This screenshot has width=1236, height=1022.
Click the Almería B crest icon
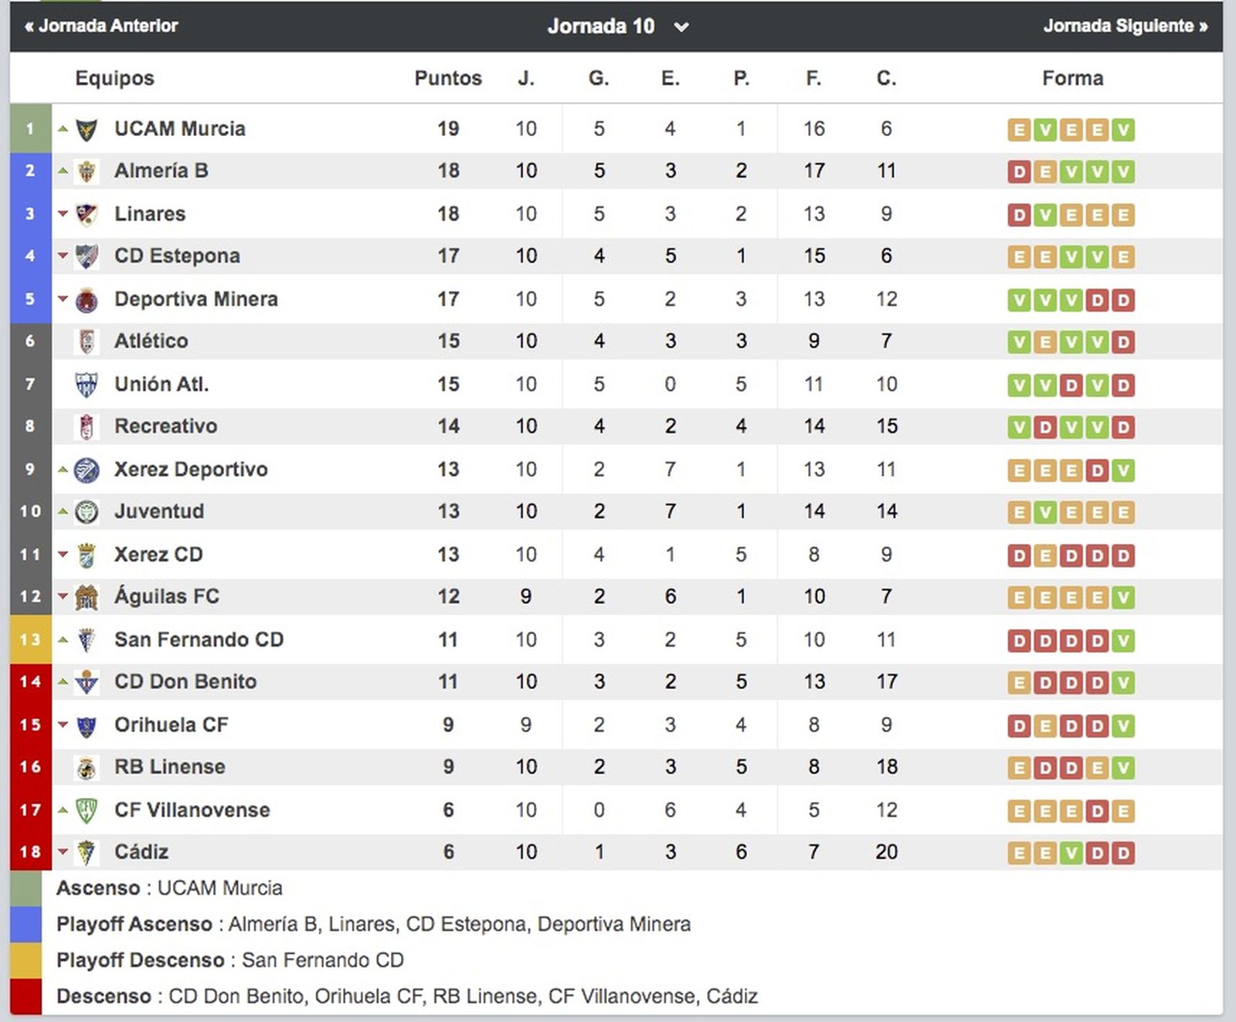pos(87,171)
